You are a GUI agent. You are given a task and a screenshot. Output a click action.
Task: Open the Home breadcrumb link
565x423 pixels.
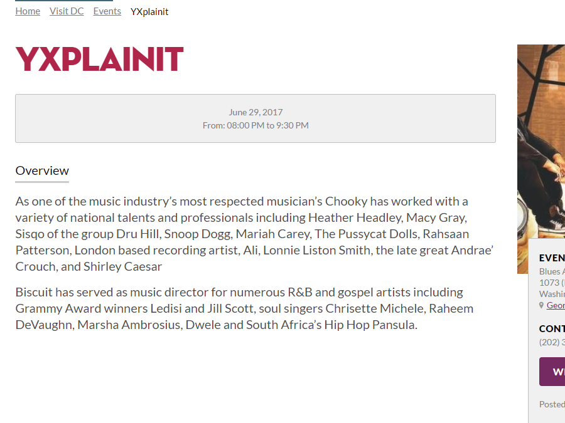(x=28, y=11)
